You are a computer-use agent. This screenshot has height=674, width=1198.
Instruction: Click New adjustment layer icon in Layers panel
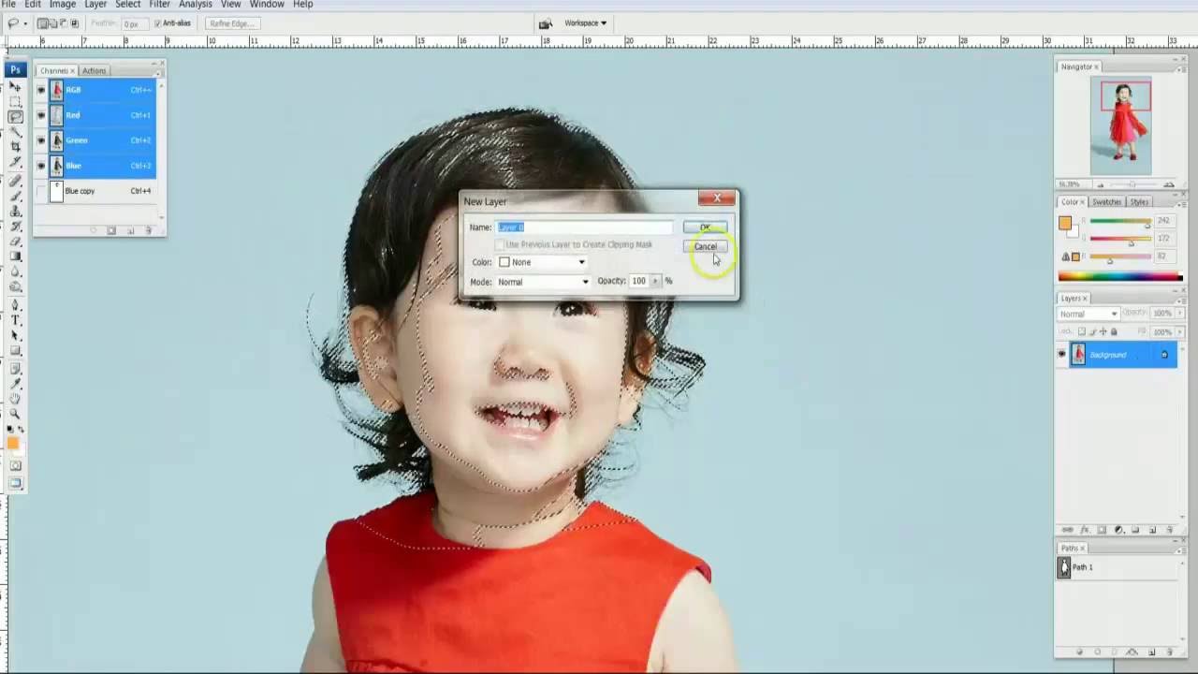[1118, 530]
